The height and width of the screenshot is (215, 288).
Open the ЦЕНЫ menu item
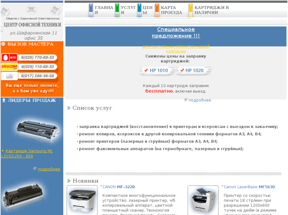coord(147,10)
